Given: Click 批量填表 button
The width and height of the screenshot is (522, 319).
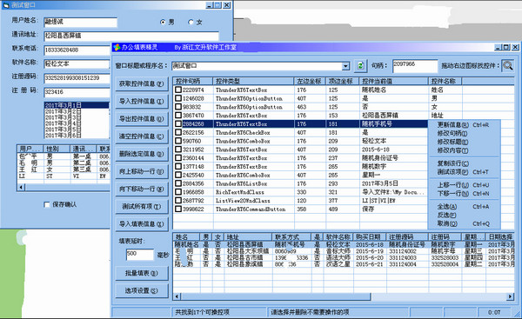Looking at the screenshot, I should (142, 273).
